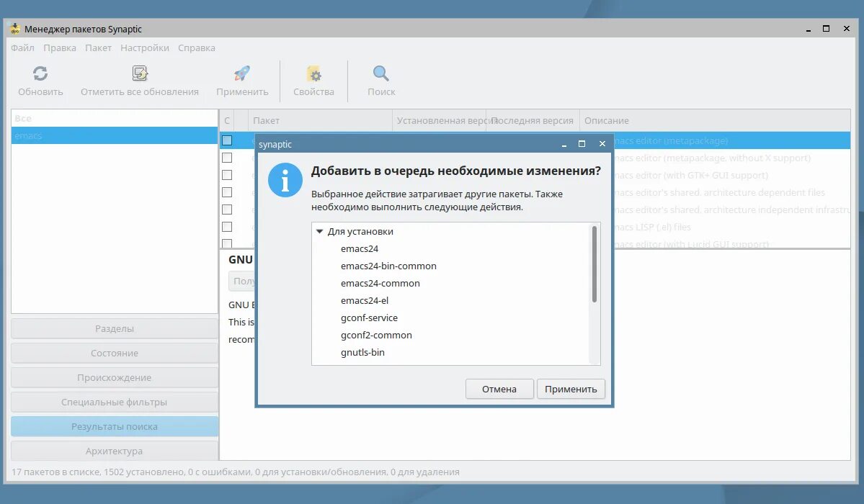Select emacs24-common in install list
Screen dimensions: 864x504
click(380, 283)
